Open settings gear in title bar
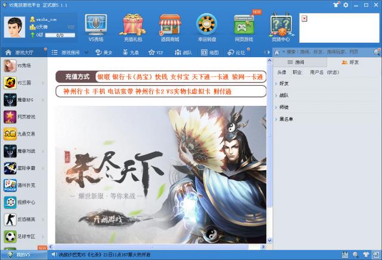The image size is (382, 260). pyautogui.click(x=346, y=5)
